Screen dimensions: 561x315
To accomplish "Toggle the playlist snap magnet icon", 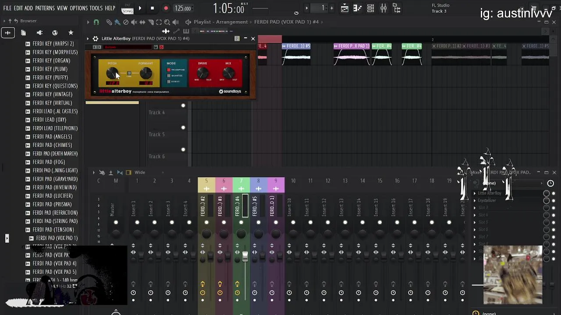I will pos(96,22).
